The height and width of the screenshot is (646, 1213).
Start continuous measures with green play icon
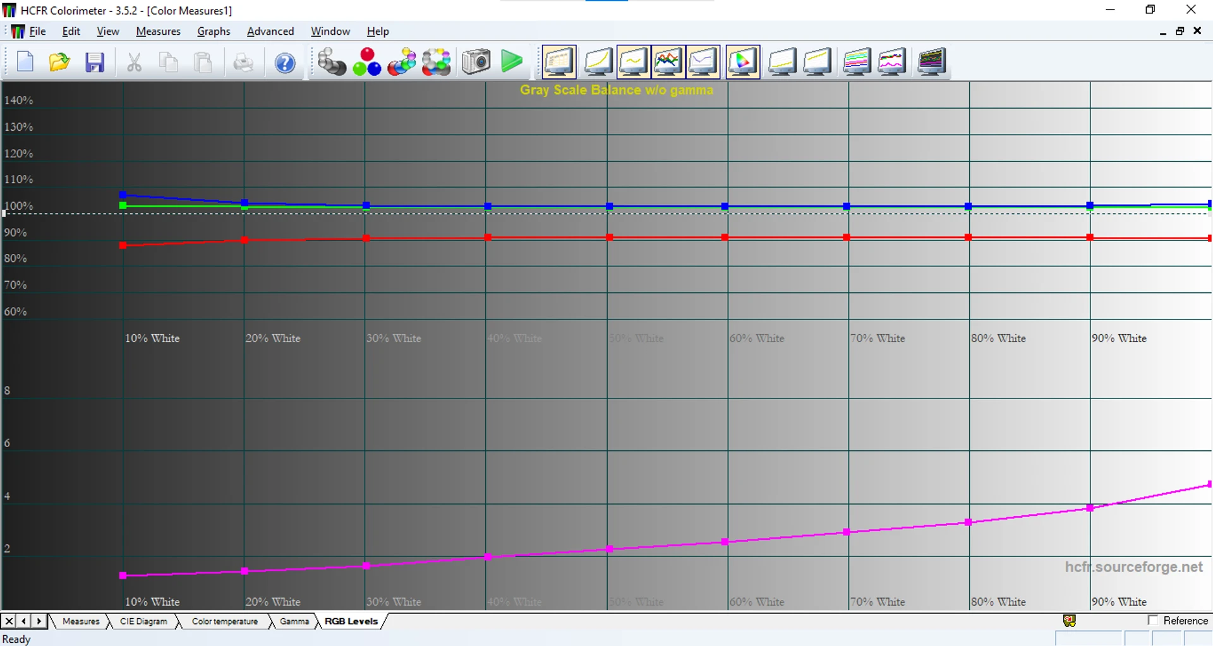512,61
